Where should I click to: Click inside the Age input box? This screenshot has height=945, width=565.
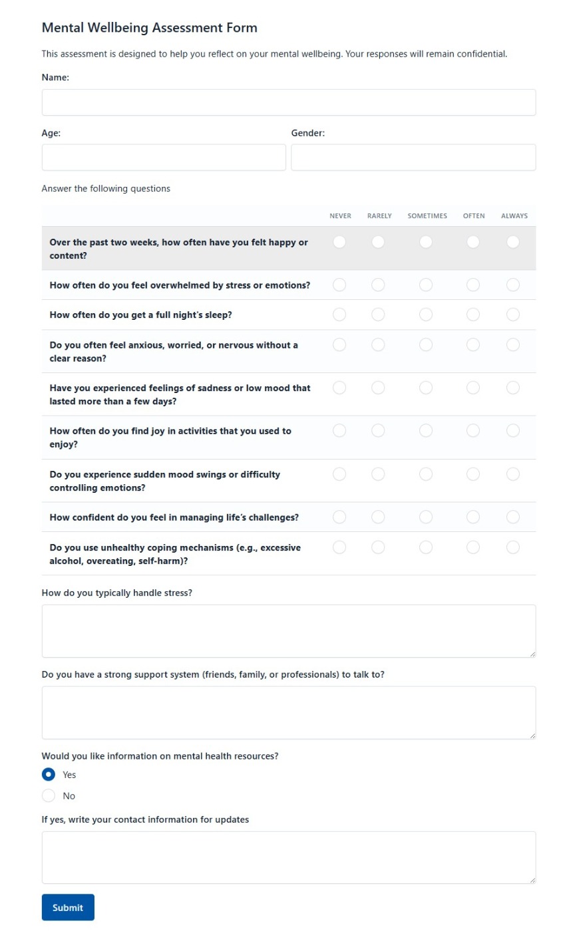coord(164,157)
